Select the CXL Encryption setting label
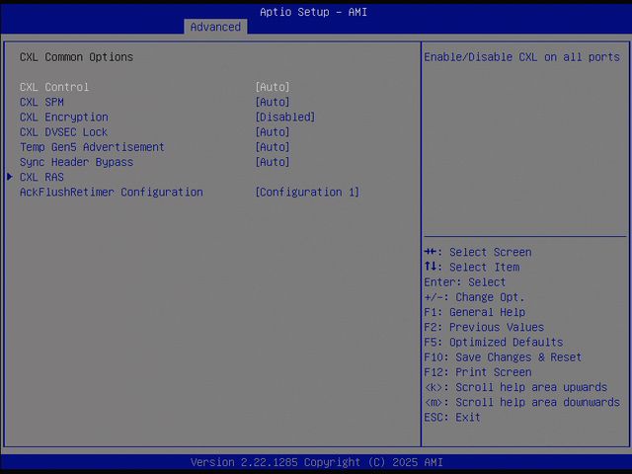This screenshot has width=632, height=474. pyautogui.click(x=64, y=117)
